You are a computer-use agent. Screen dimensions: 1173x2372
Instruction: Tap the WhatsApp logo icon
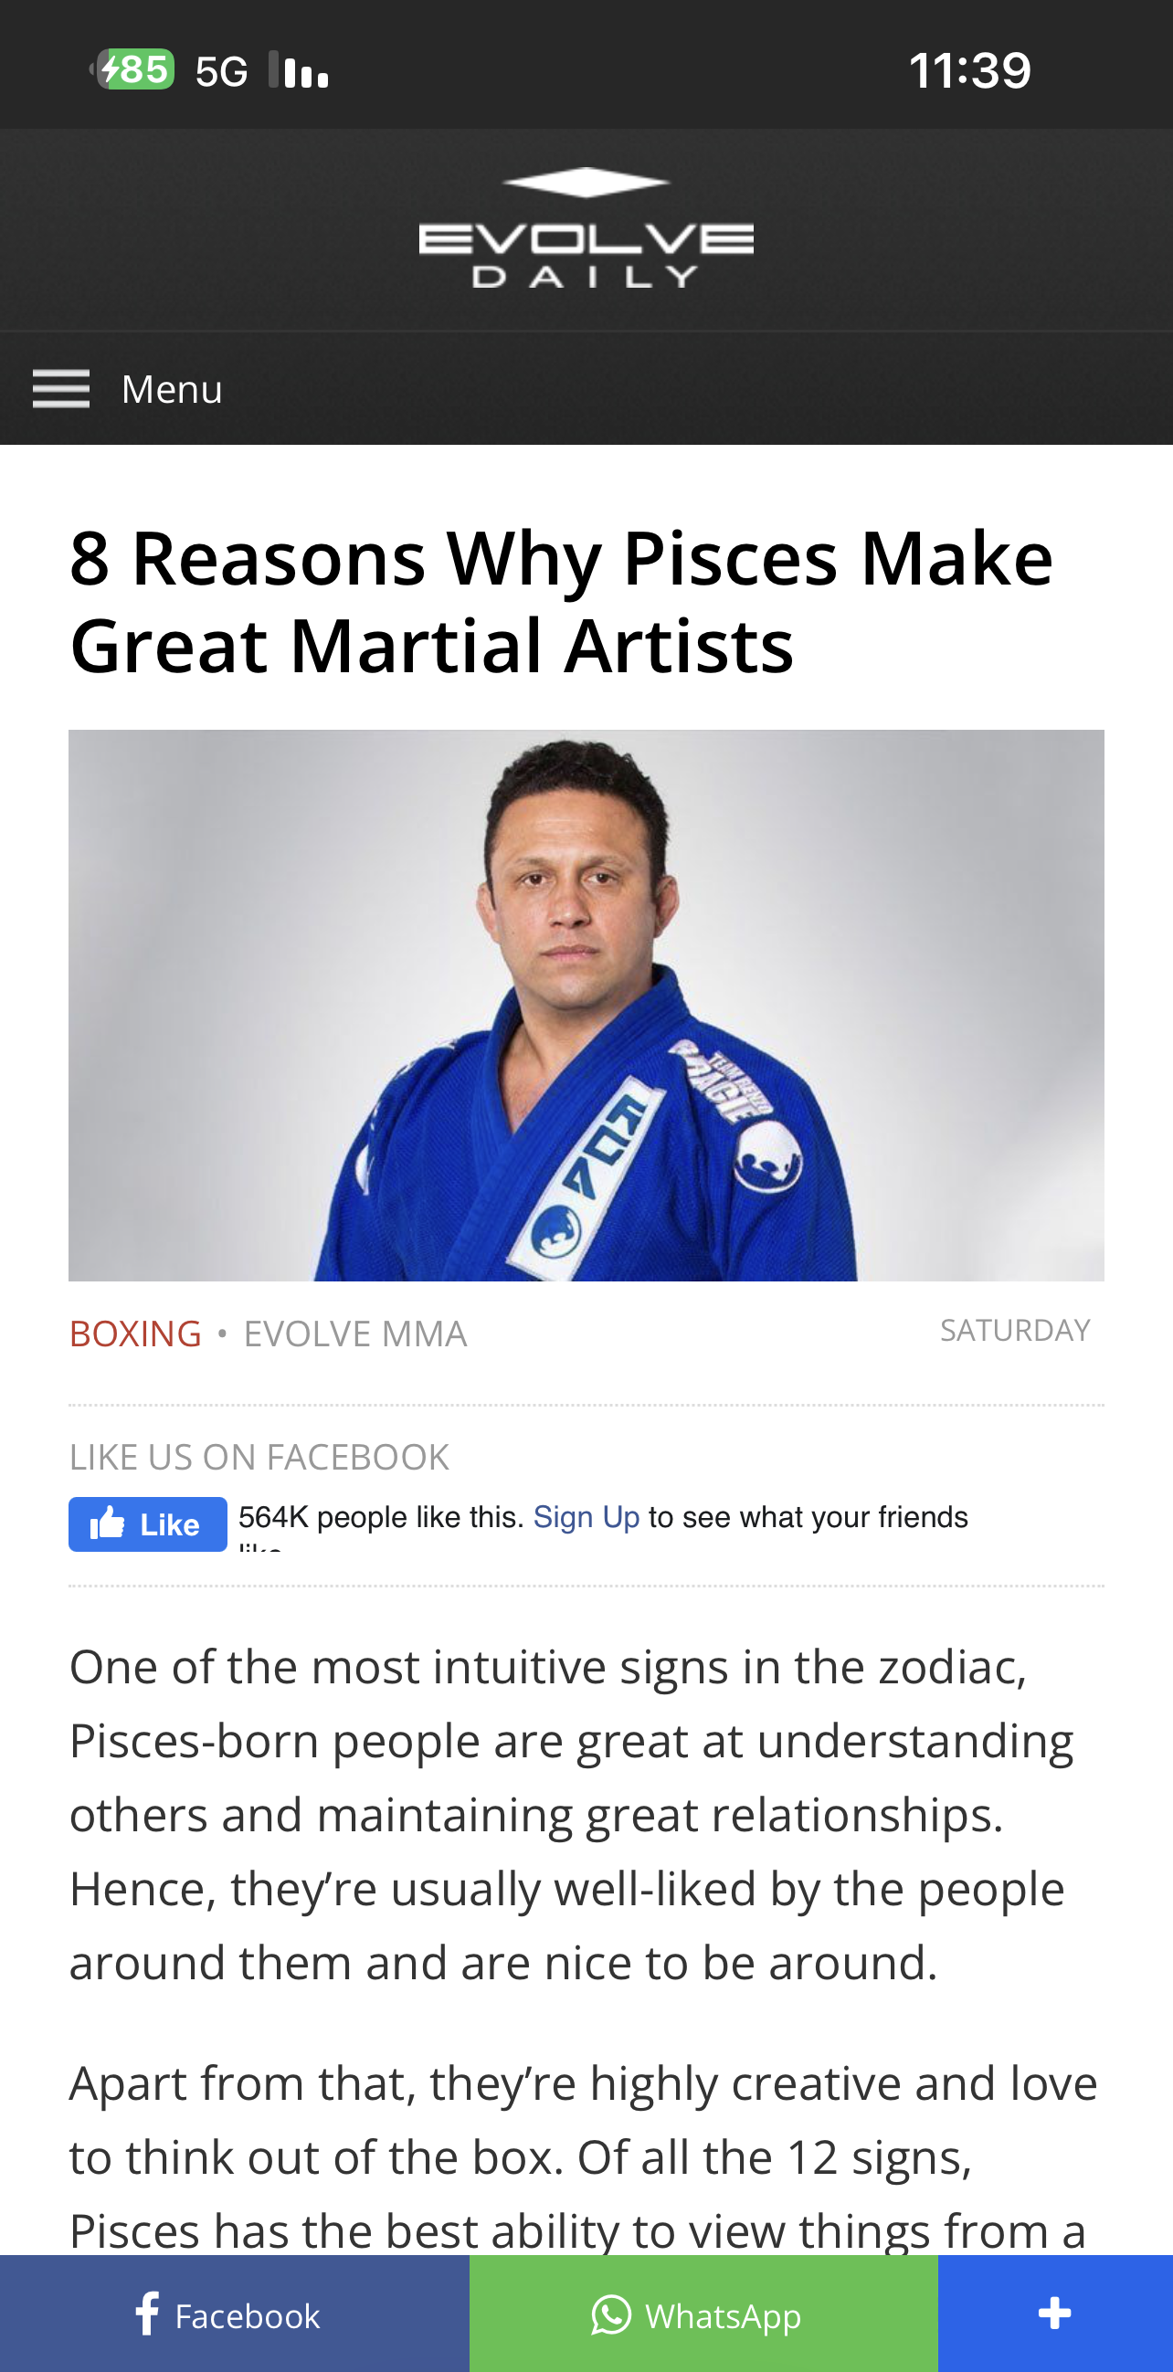tap(611, 2314)
